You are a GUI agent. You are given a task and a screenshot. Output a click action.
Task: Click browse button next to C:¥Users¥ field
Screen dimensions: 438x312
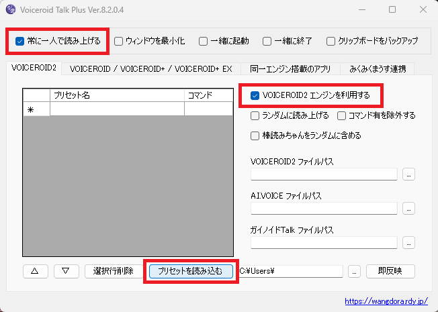tap(354, 271)
